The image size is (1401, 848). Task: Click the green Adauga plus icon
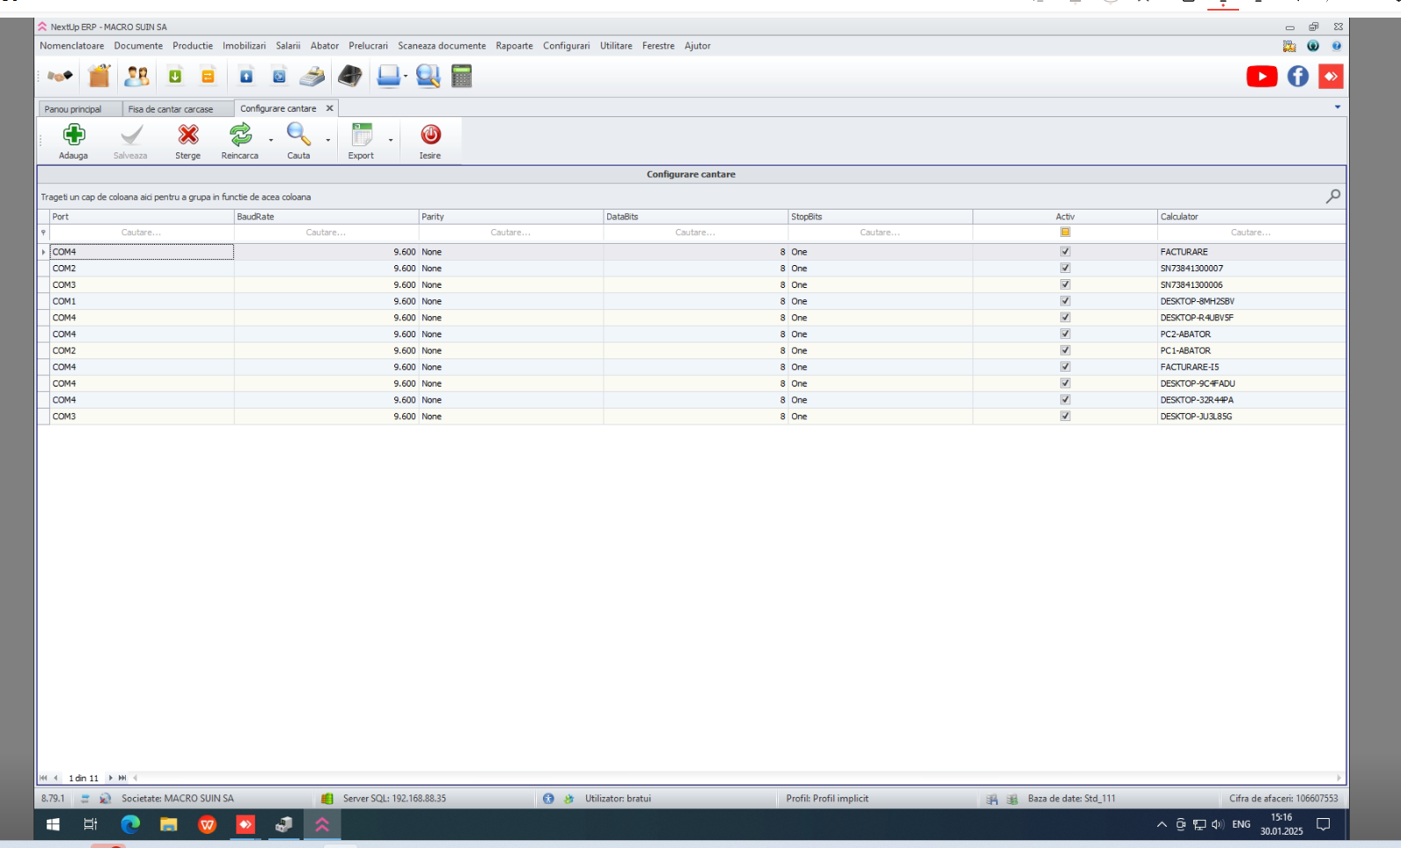tap(74, 135)
